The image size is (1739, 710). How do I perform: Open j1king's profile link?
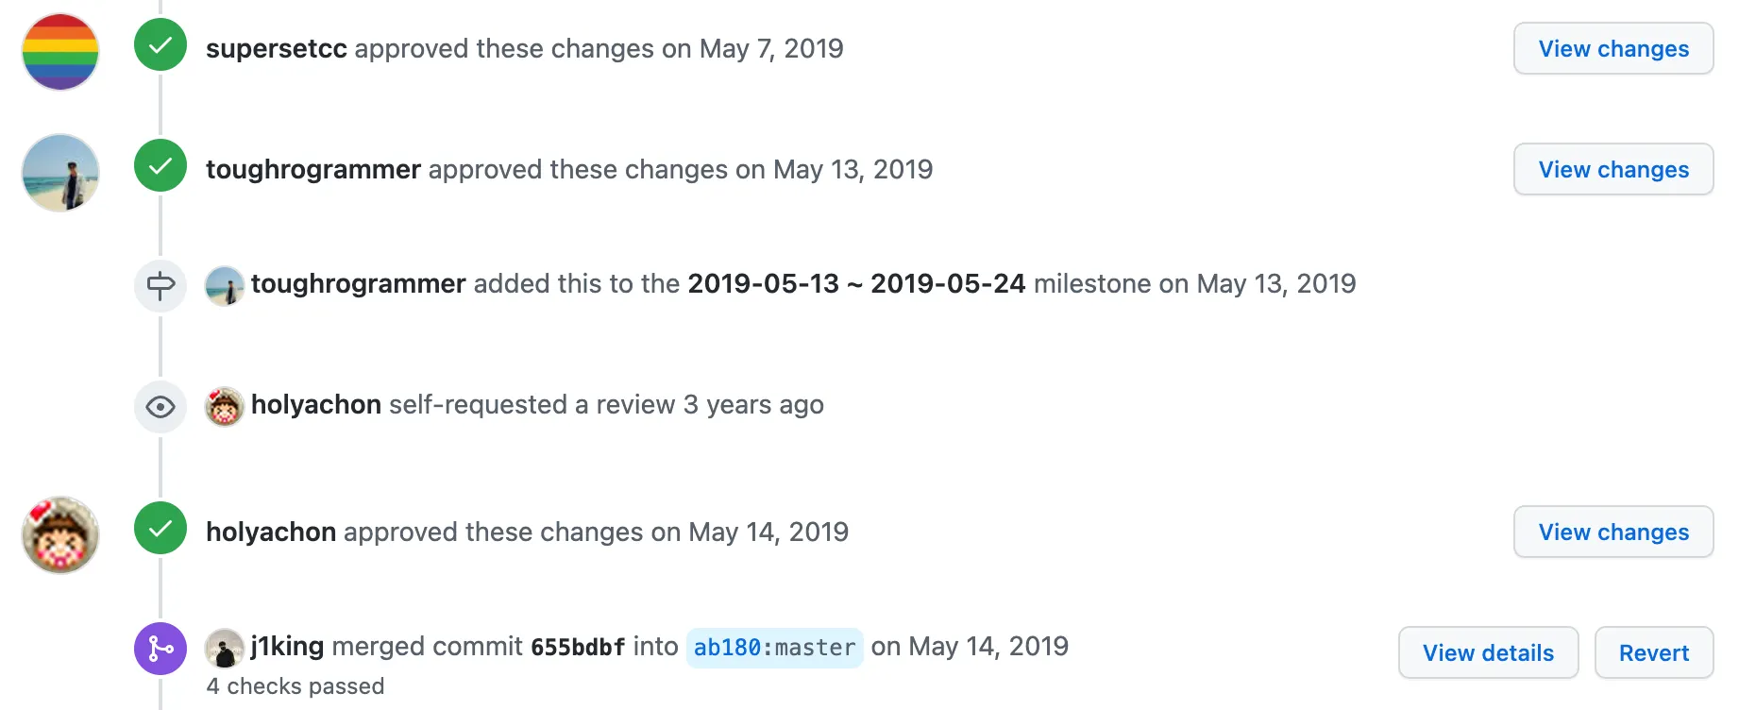click(288, 647)
